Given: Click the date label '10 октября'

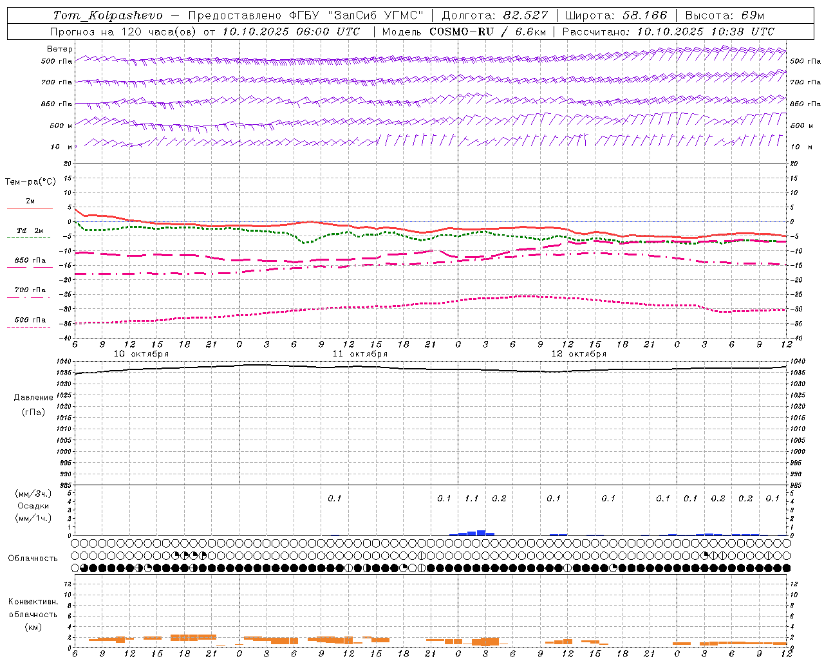Looking at the screenshot, I should (x=141, y=353).
